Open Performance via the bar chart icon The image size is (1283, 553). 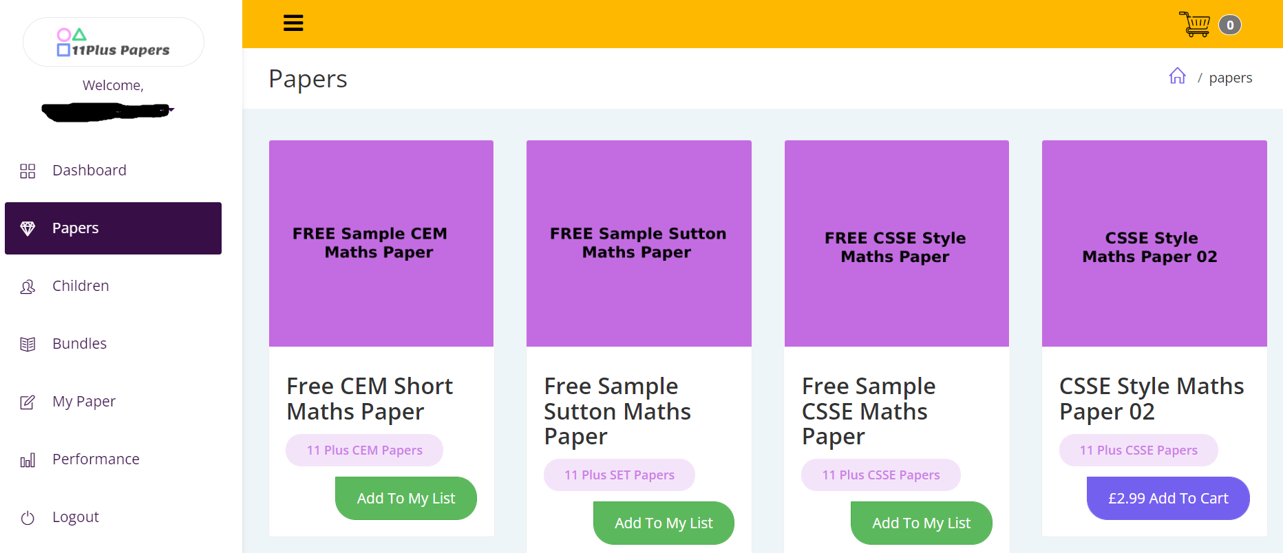28,459
